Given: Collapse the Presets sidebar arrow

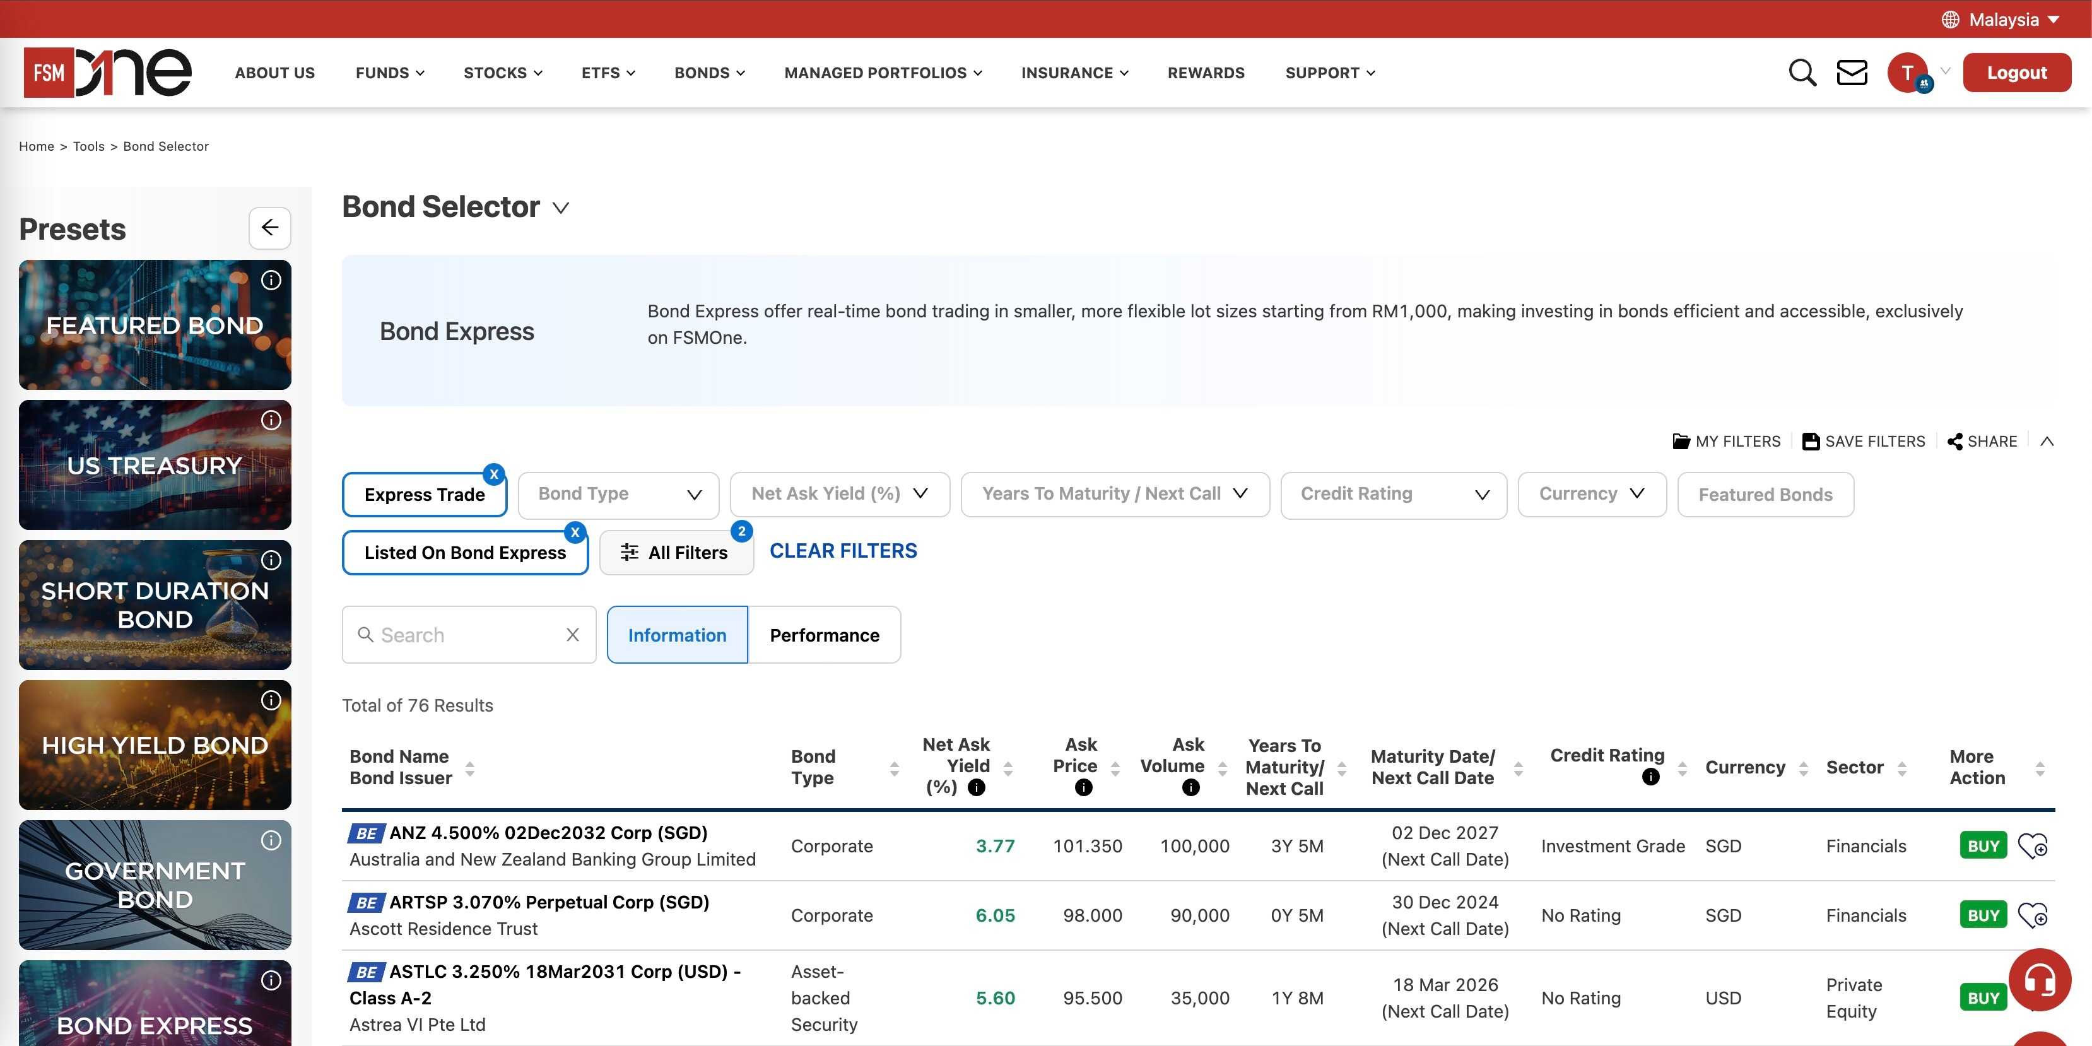Looking at the screenshot, I should 269,228.
